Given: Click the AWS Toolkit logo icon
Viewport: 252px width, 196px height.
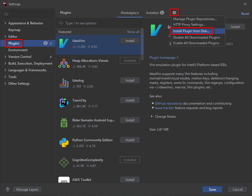Looking at the screenshot, I should (64, 180).
